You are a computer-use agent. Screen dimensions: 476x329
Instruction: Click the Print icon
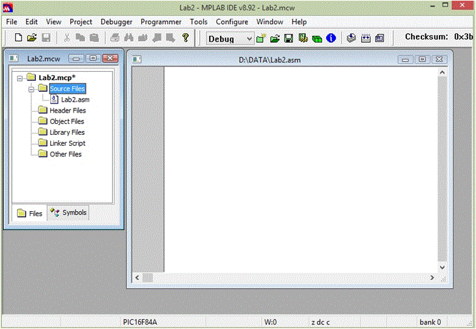[x=115, y=38]
